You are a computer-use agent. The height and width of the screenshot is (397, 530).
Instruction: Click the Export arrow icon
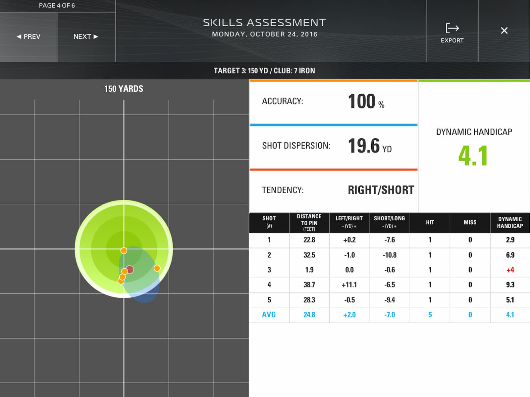pyautogui.click(x=452, y=28)
